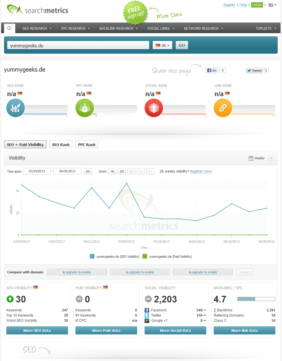Open the Keyword Research dropdown
This screenshot has height=361, width=282.
204,28
